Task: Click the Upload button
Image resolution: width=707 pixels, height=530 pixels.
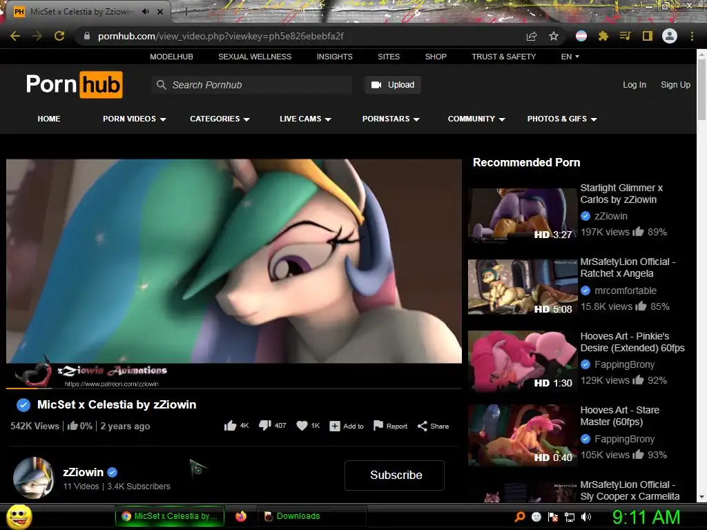Action: pos(393,85)
